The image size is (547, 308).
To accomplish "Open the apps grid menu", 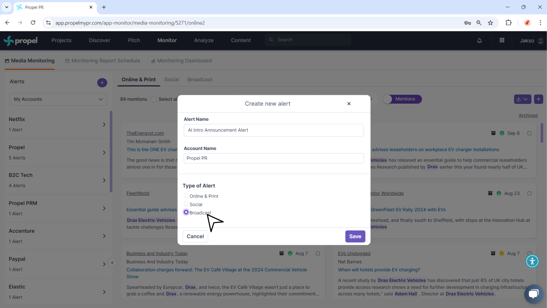I will point(502,40).
